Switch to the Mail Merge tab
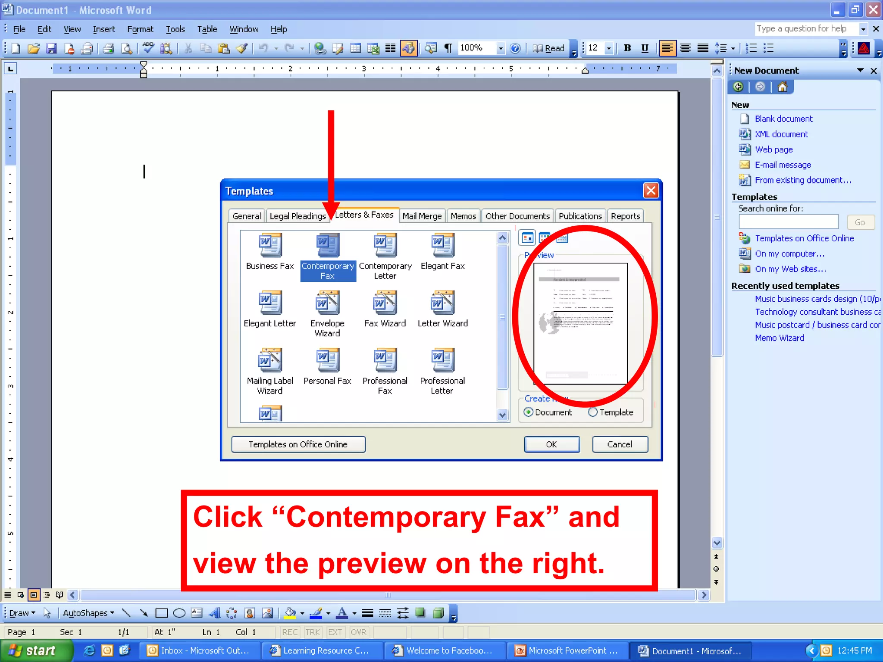This screenshot has width=883, height=662. click(x=422, y=216)
